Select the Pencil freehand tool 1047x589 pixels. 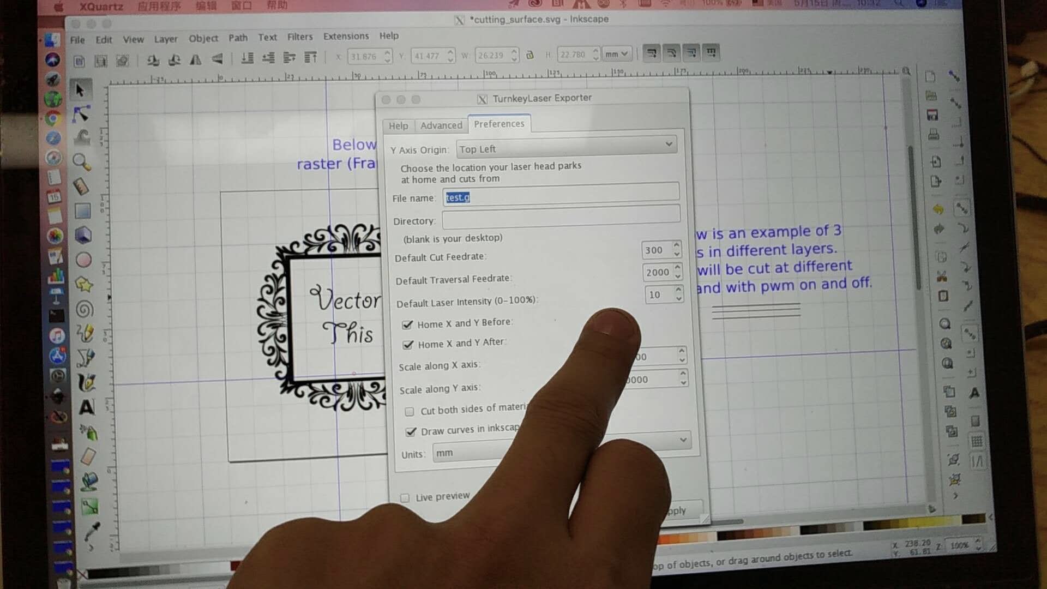[x=85, y=333]
